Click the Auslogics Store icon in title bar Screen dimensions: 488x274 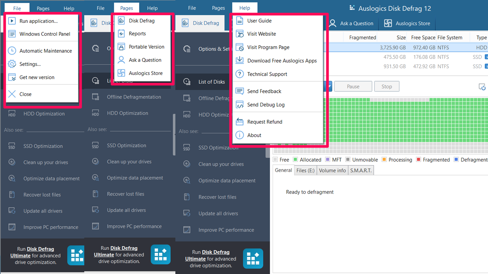pos(387,23)
